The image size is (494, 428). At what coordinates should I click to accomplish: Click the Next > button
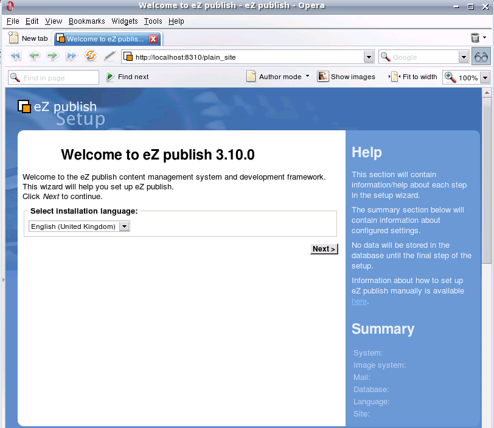tap(324, 248)
